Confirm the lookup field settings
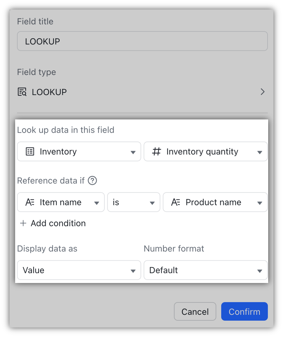Screen dimensions: 283x337 click(x=244, y=311)
